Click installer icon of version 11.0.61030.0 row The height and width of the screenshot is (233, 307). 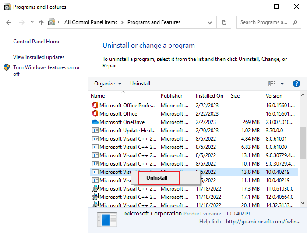pyautogui.click(x=95, y=189)
